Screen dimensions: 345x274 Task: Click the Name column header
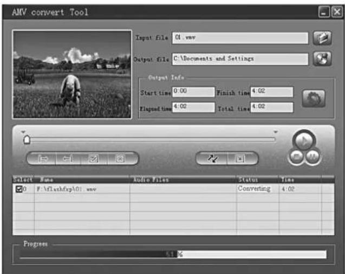click(82, 179)
